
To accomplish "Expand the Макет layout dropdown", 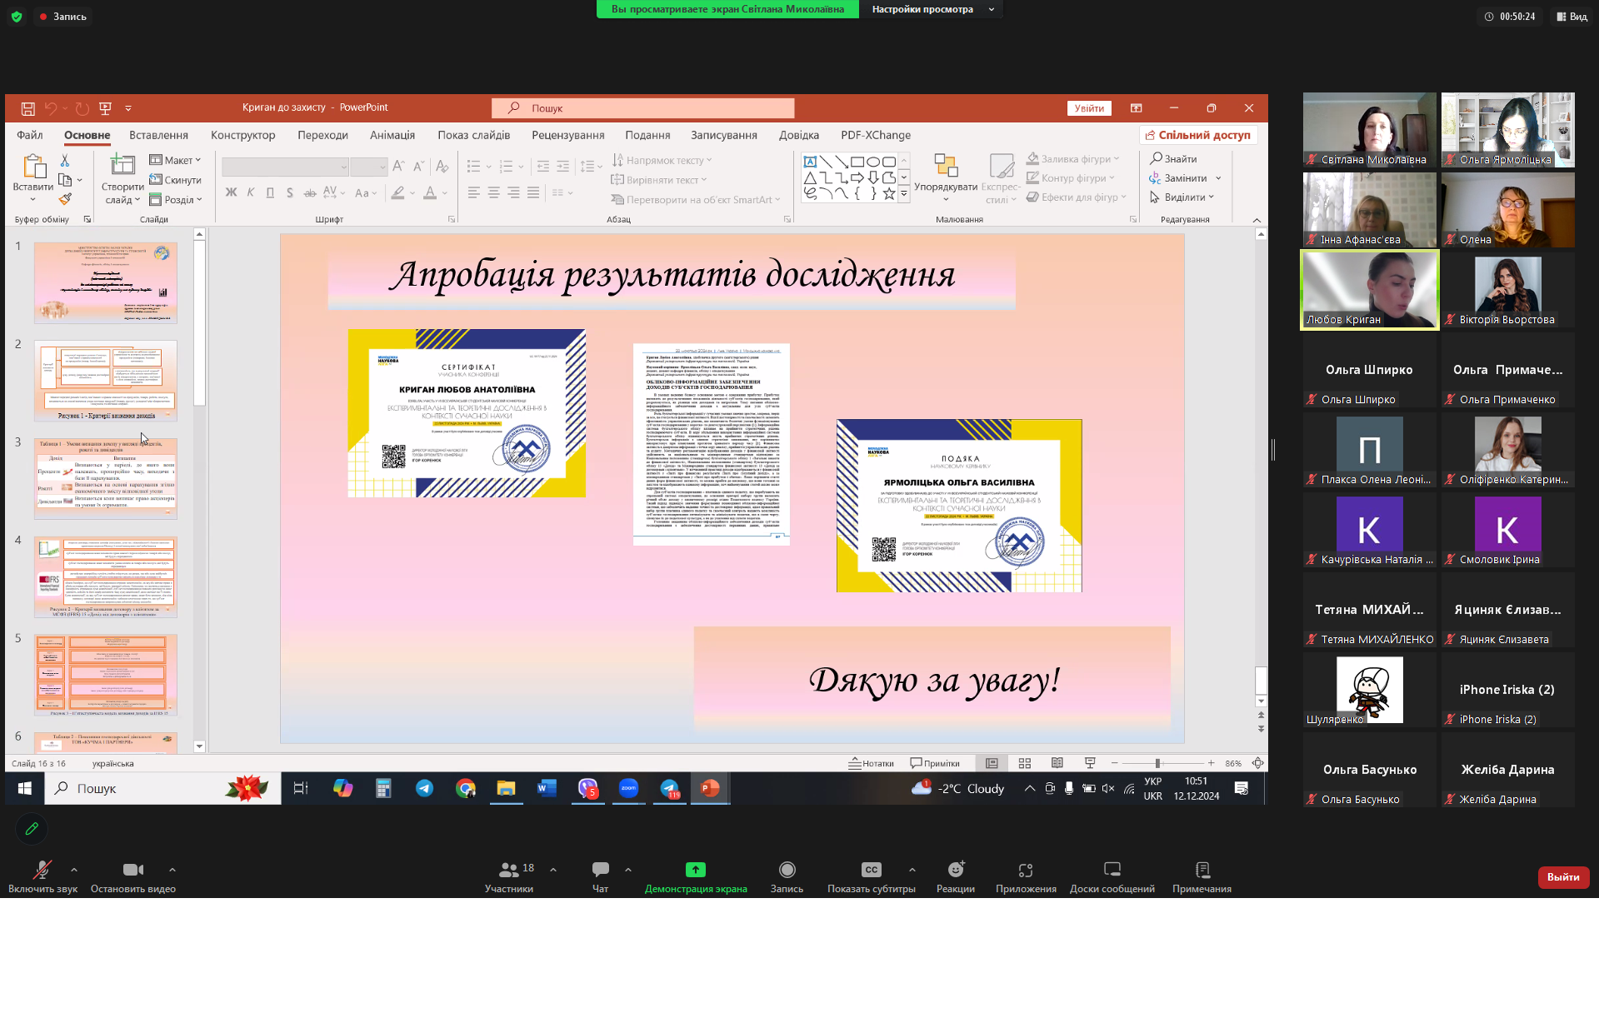I will coord(175,160).
